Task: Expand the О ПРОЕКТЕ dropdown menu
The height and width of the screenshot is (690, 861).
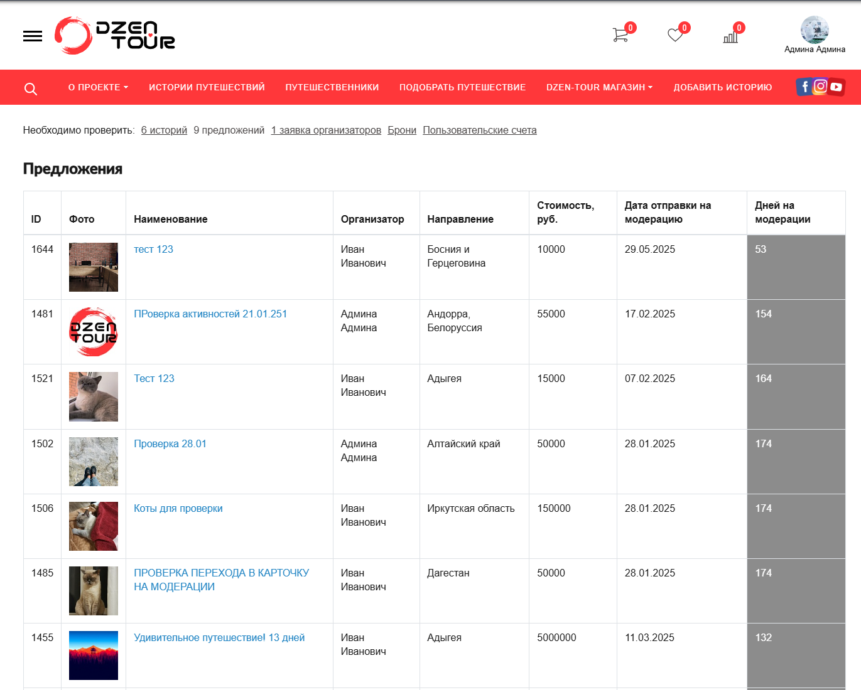Action: tap(98, 87)
